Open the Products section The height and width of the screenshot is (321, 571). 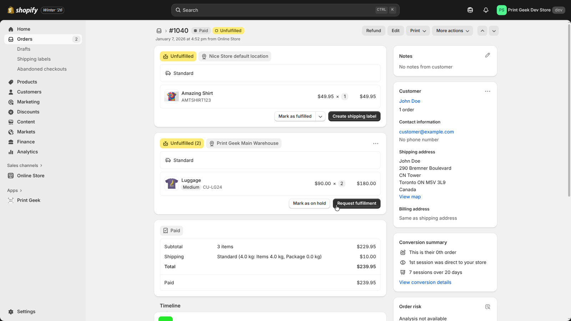pyautogui.click(x=27, y=82)
